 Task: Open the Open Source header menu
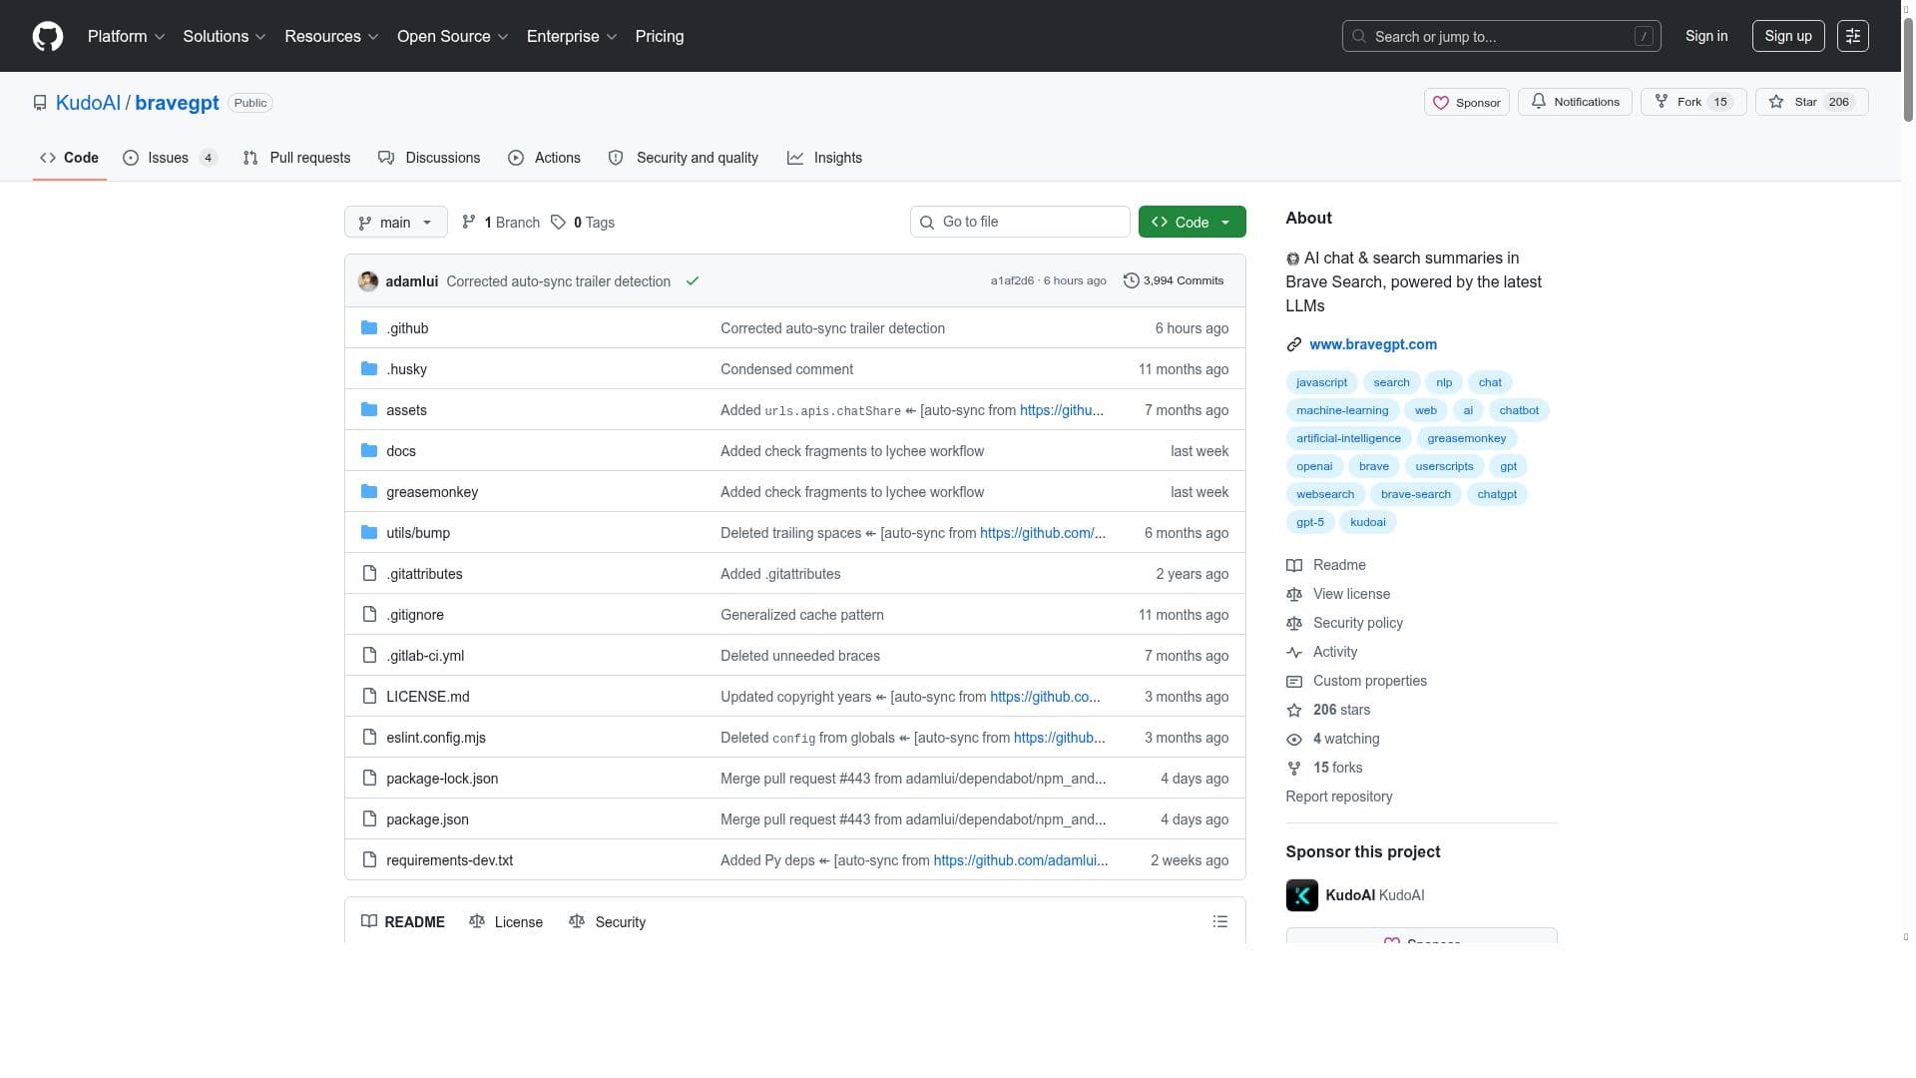point(452,37)
